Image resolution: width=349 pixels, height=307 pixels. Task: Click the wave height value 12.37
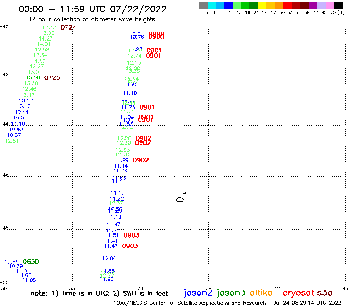116,204
